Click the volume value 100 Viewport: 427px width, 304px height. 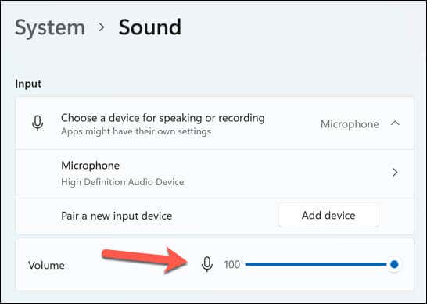click(232, 265)
